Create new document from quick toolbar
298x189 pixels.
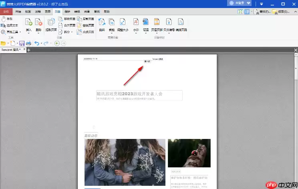point(13,43)
